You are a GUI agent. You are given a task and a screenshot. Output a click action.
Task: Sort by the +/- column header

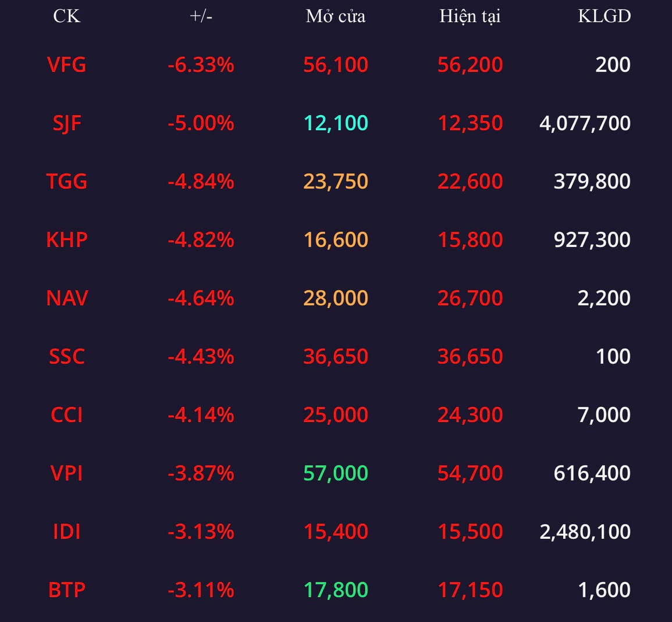(201, 16)
